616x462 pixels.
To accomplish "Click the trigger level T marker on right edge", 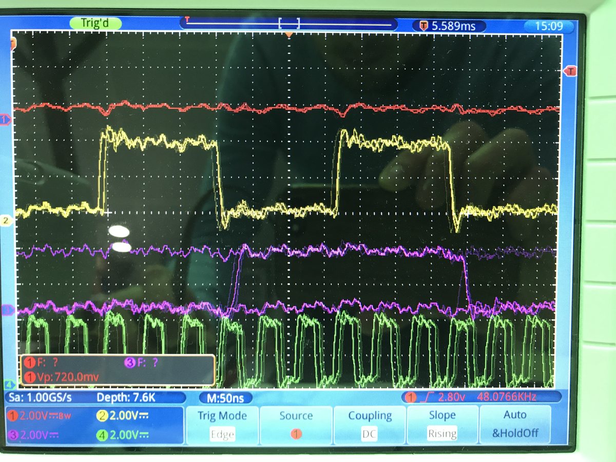I will click(x=570, y=70).
